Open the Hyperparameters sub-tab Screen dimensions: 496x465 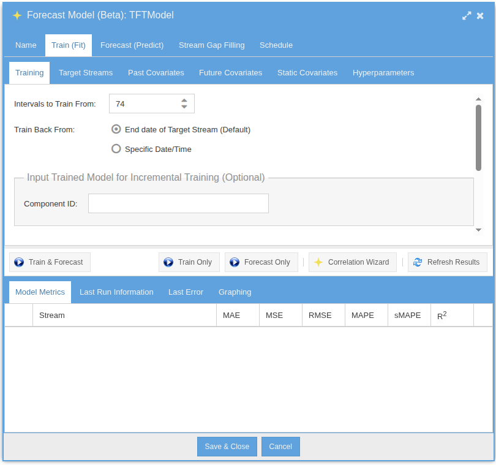[x=383, y=73]
